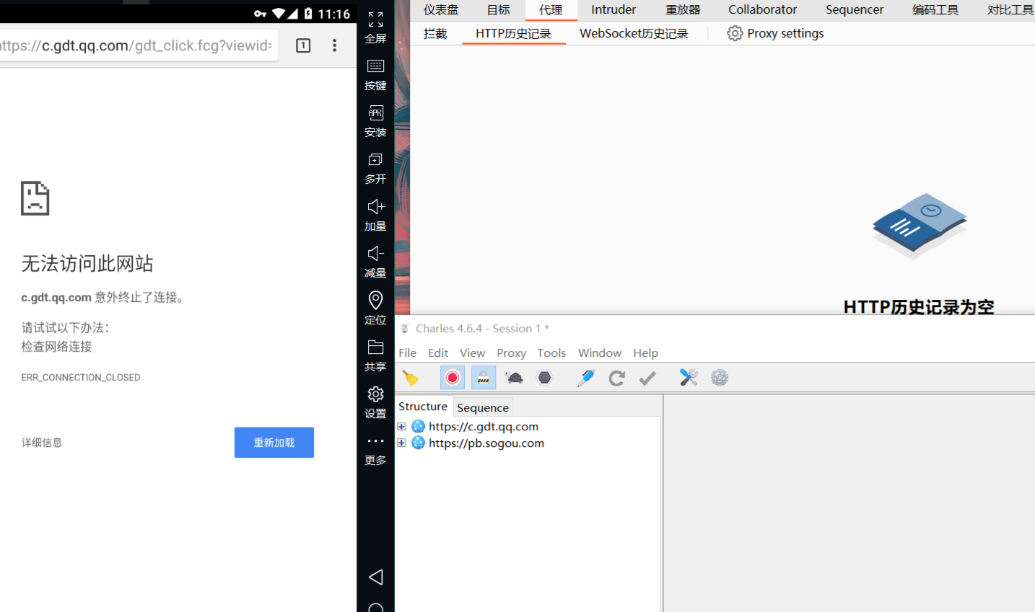This screenshot has height=612, width=1035.
Task: Toggle recording in Charles
Action: 453,378
